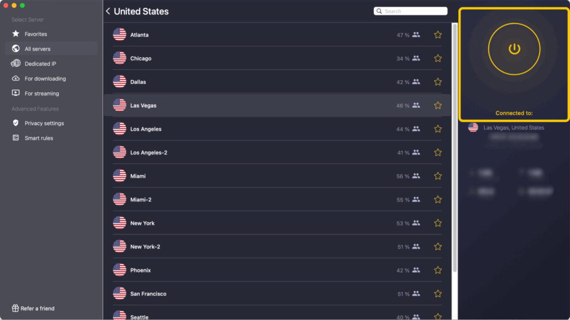This screenshot has width=570, height=320.
Task: Add Dallas to favorites via star
Action: (438, 82)
